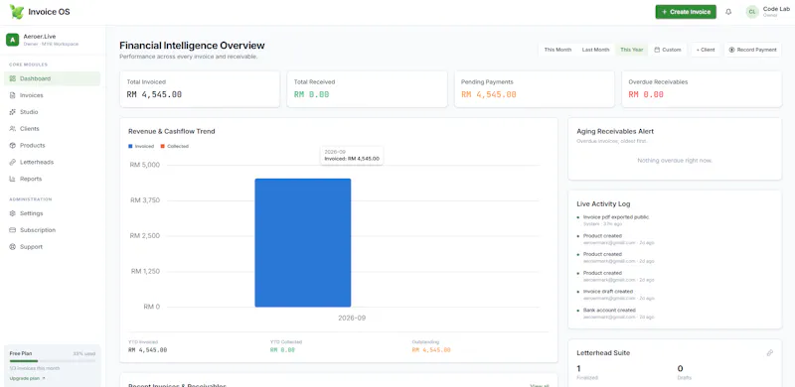Click the Finalized count in Letterhead Suite
Screen dimensions: 795x387
578,368
